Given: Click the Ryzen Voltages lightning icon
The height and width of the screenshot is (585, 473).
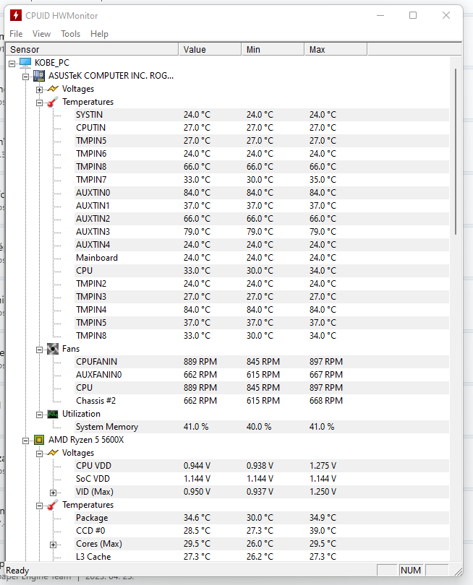Looking at the screenshot, I should tap(53, 453).
